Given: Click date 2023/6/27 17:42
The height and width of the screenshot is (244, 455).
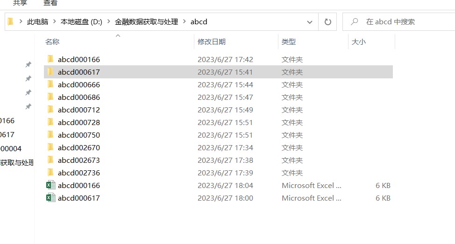Looking at the screenshot, I should click(x=226, y=59).
